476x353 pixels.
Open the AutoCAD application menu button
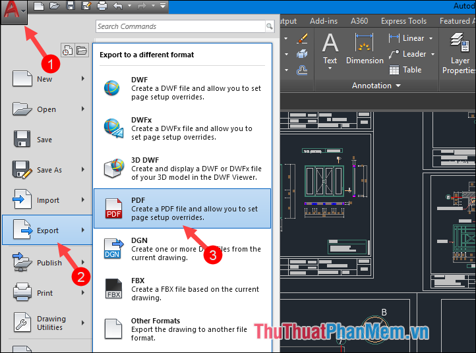13,12
